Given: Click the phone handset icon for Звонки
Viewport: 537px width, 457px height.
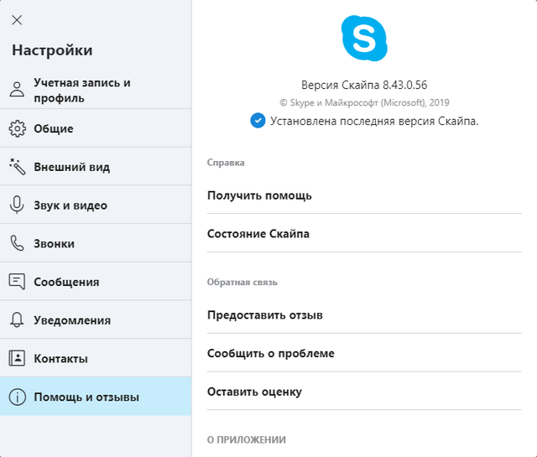Looking at the screenshot, I should [17, 243].
